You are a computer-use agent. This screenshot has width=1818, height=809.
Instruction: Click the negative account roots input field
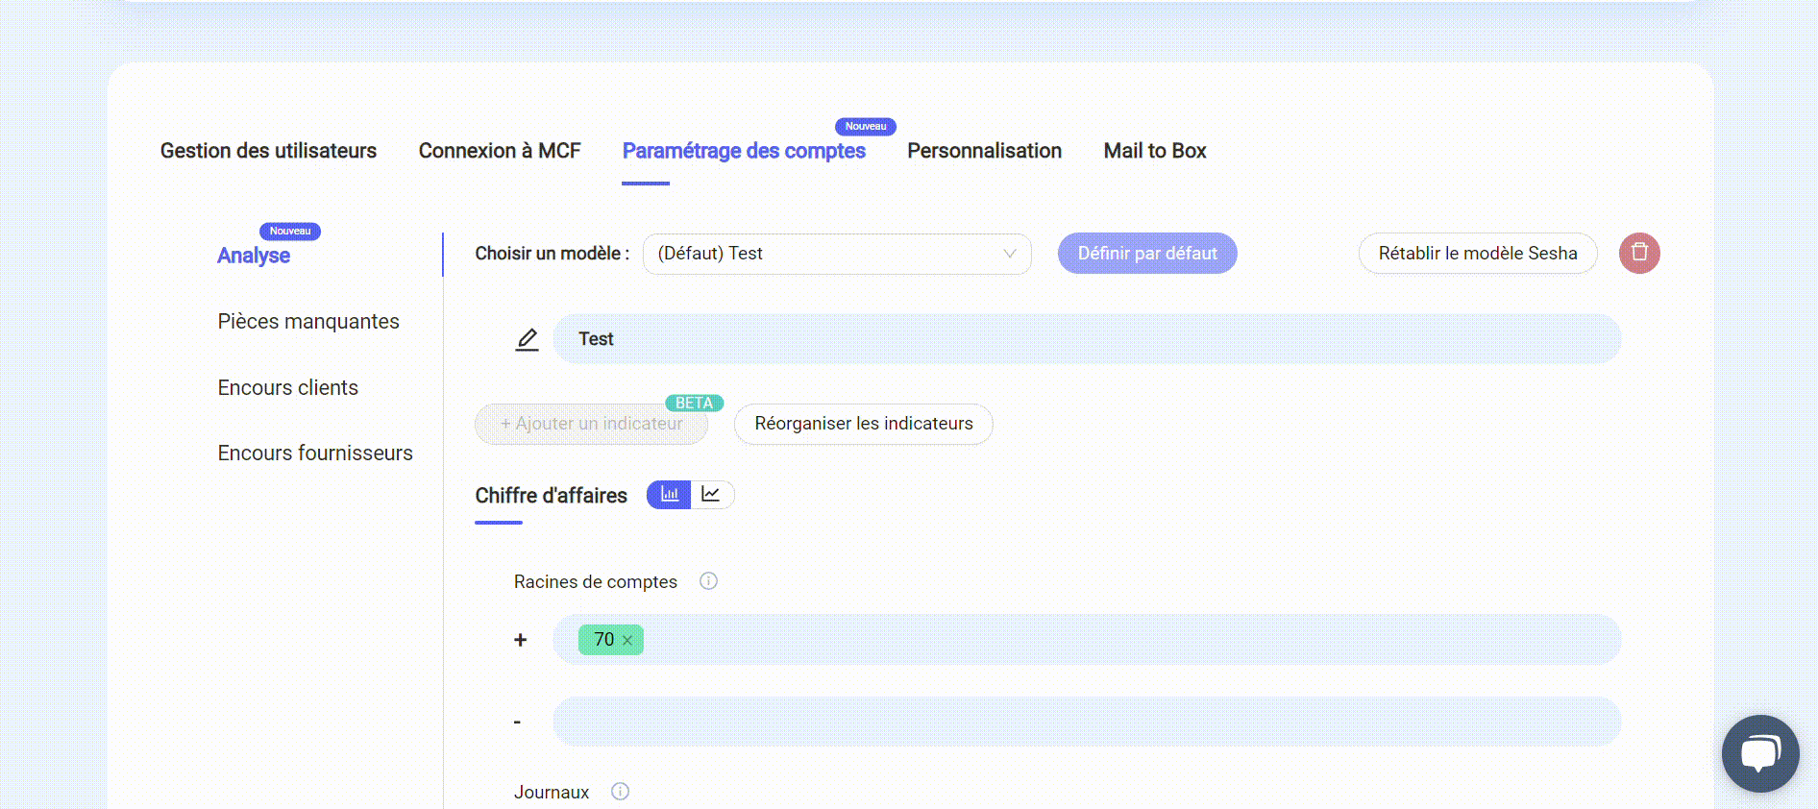[1086, 722]
